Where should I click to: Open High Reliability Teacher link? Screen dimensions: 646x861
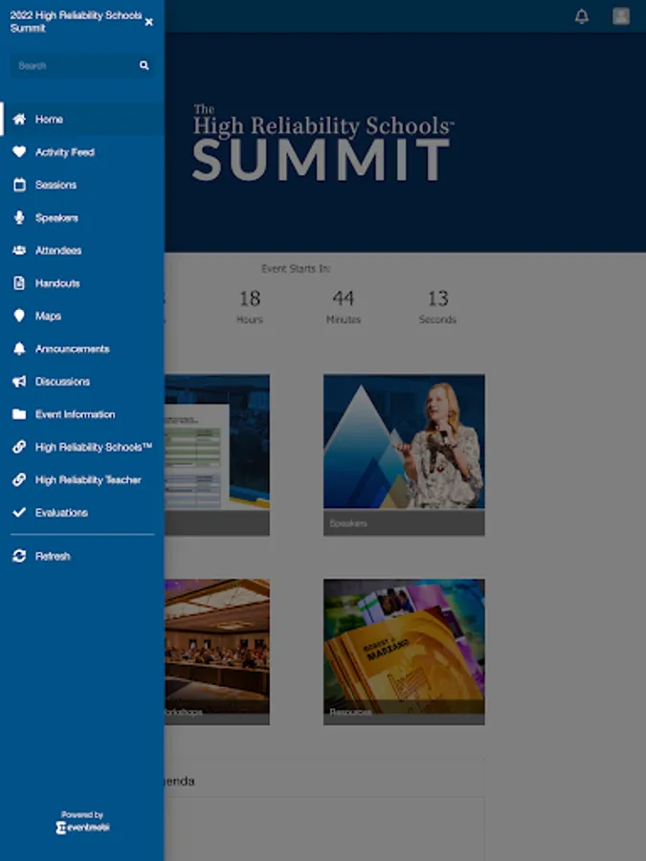82,479
